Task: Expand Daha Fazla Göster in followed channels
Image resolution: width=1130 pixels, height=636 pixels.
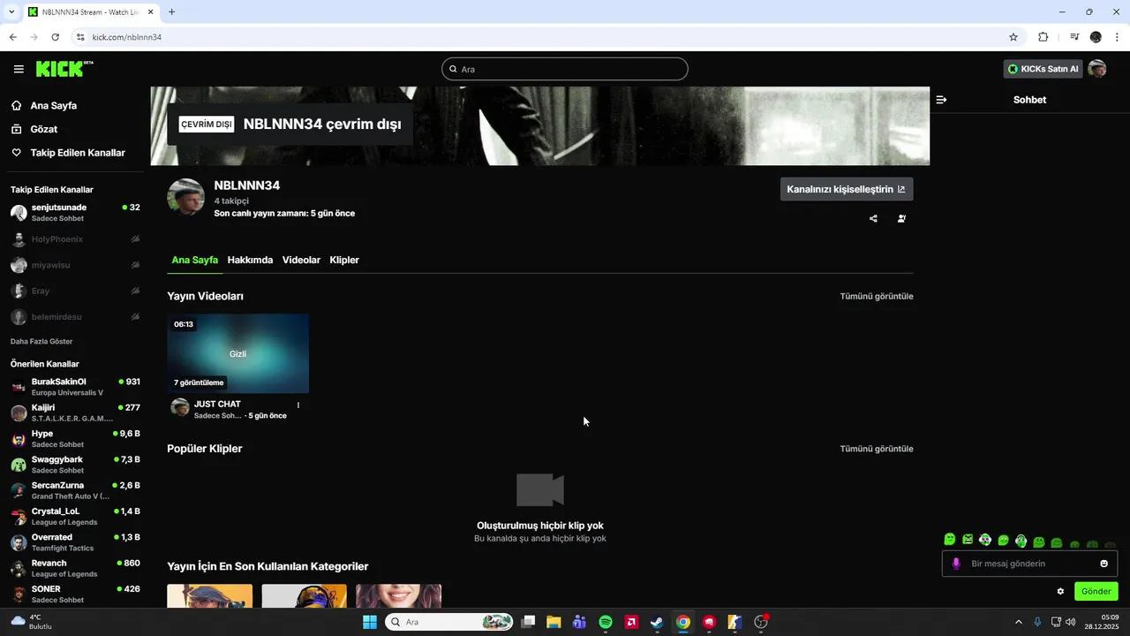Action: (x=41, y=341)
